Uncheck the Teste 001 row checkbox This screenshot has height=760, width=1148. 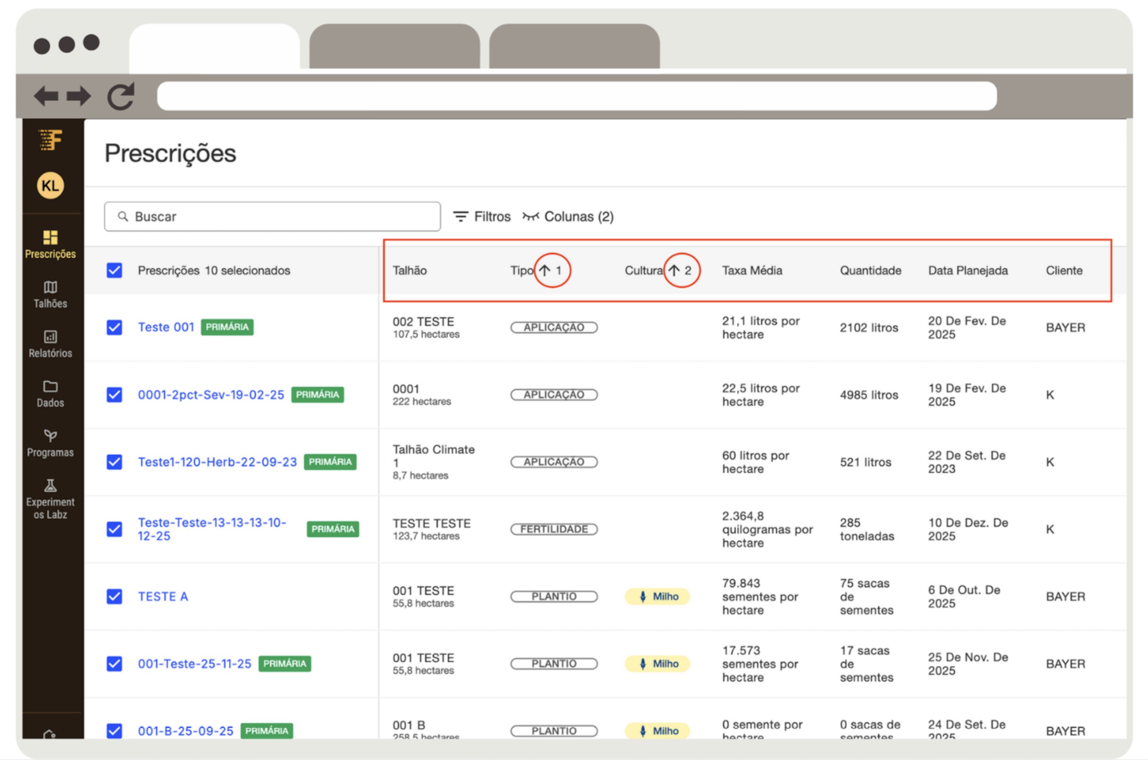(114, 327)
